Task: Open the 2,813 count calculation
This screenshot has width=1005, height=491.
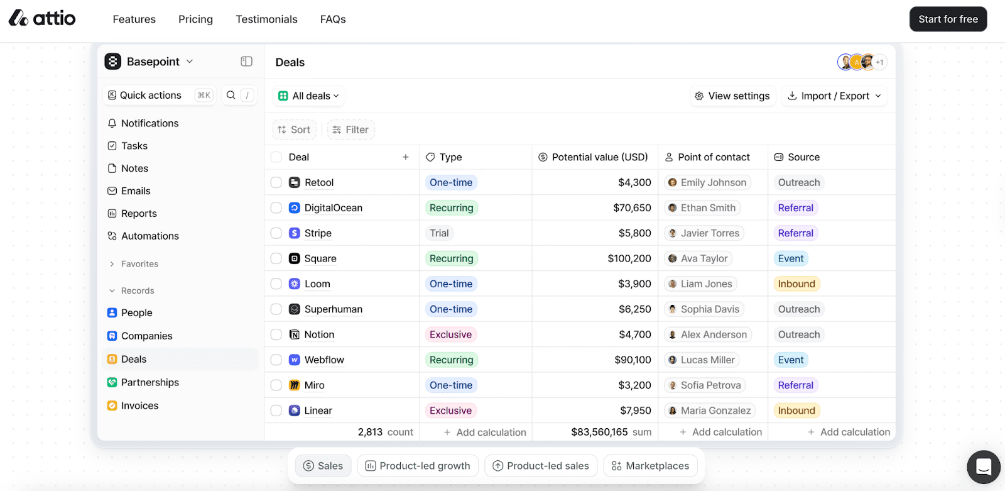Action: 385,432
